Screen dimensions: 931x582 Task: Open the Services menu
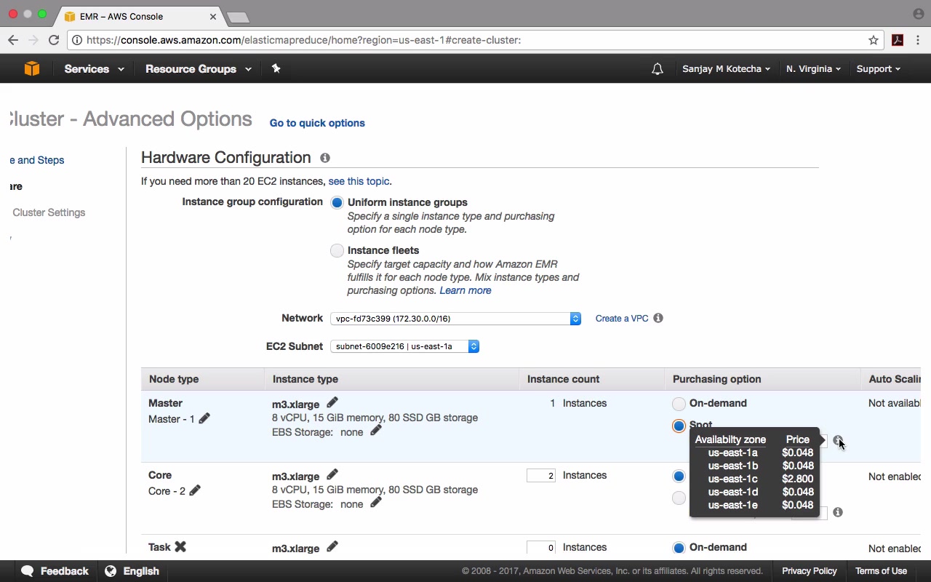click(94, 69)
